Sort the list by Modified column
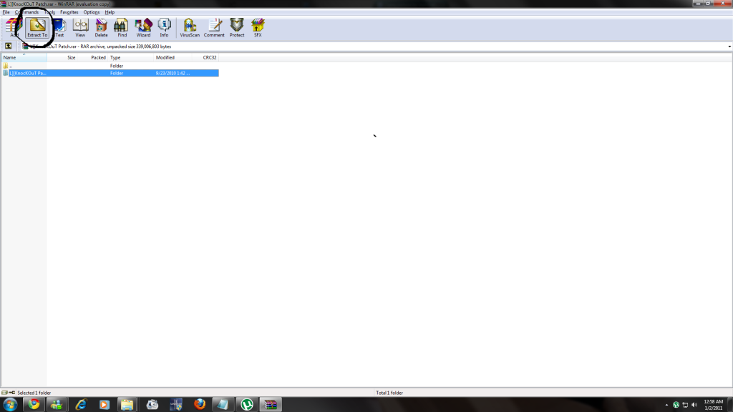The height and width of the screenshot is (412, 733). point(165,57)
